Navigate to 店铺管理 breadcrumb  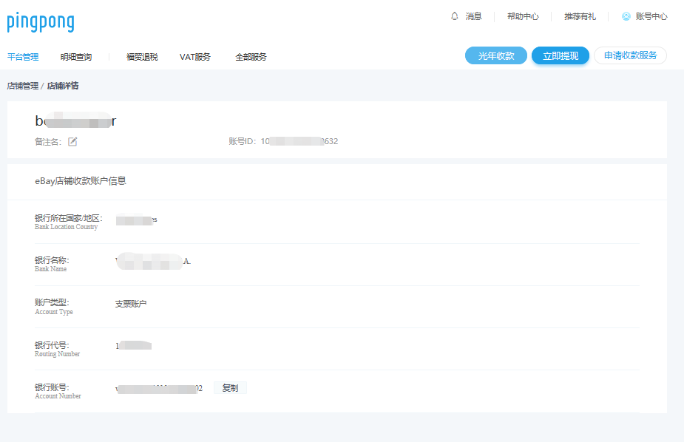[x=22, y=86]
